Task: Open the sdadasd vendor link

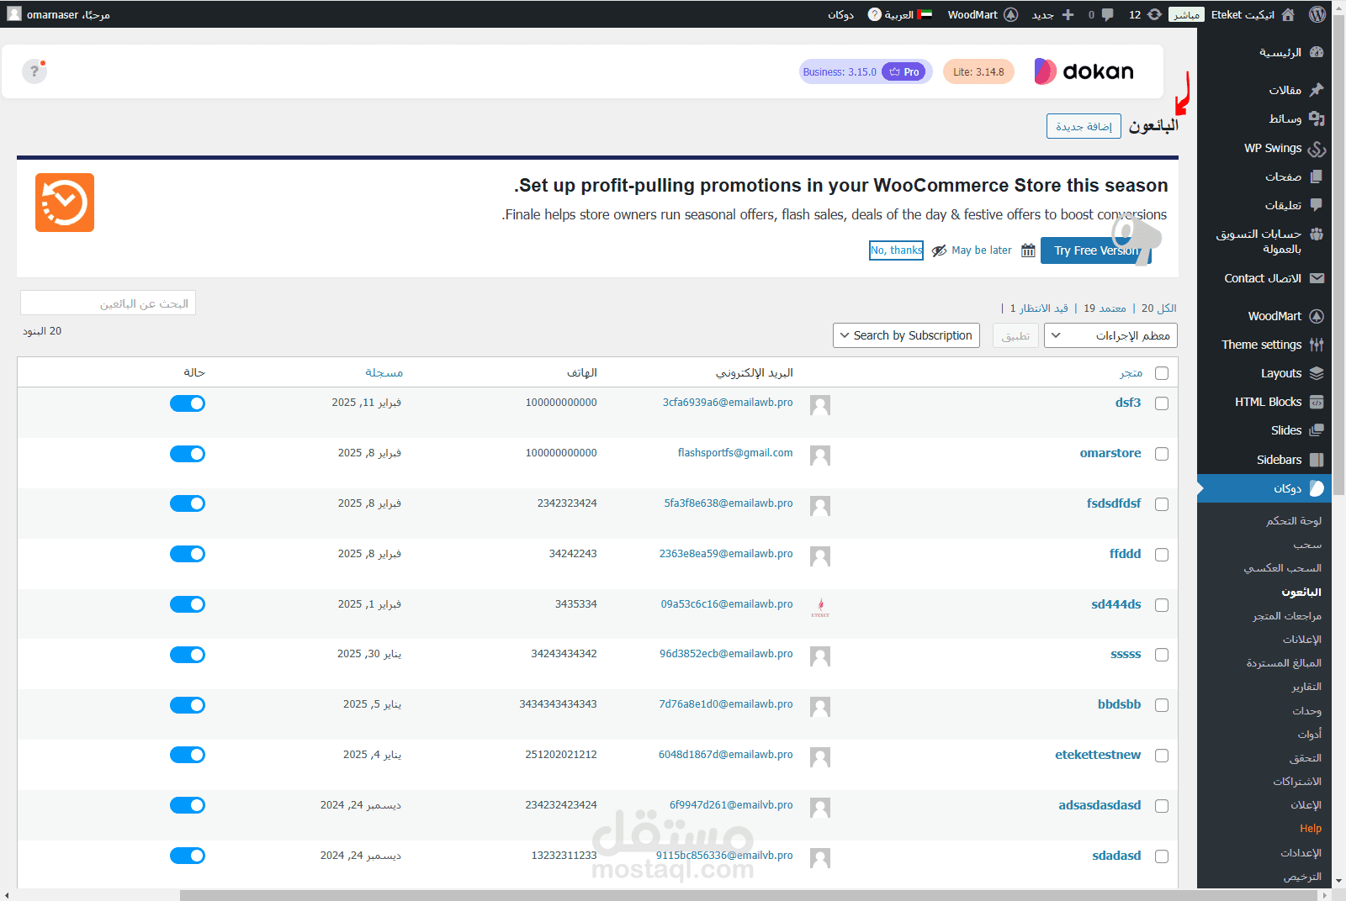Action: [1116, 856]
